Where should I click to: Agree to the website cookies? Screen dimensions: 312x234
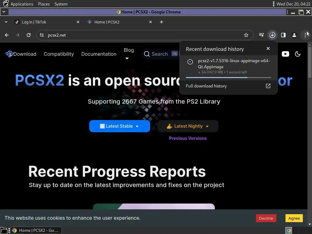click(x=294, y=218)
